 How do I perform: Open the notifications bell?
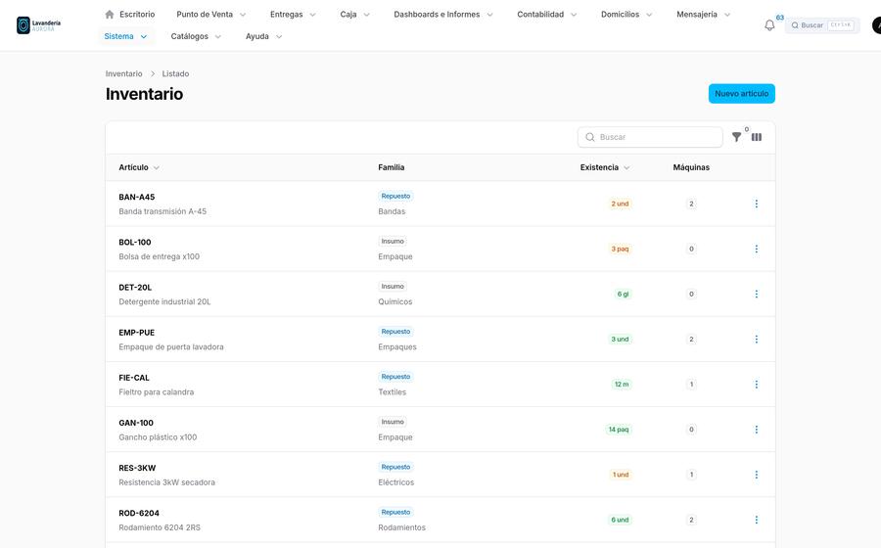pyautogui.click(x=769, y=25)
